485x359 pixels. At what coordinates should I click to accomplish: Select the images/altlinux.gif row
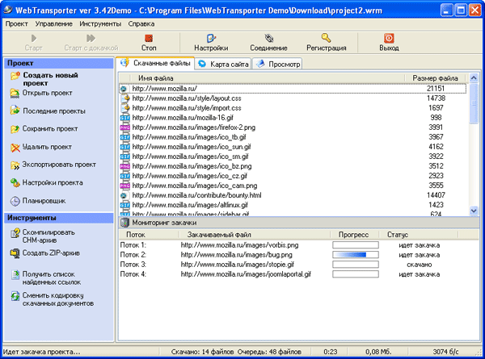(x=293, y=205)
